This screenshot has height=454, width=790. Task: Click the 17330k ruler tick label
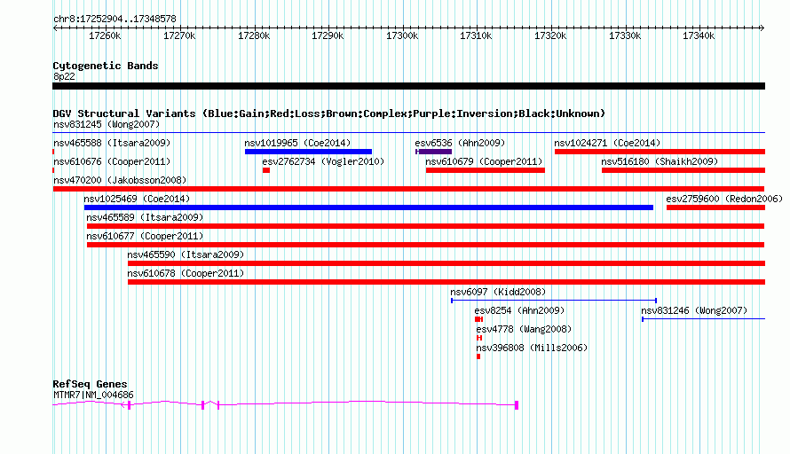point(625,35)
